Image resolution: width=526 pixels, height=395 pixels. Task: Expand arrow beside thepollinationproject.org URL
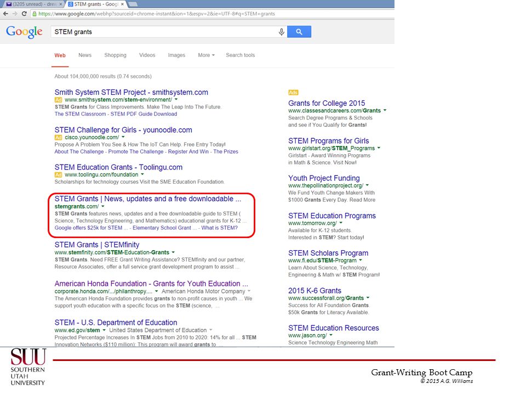(367, 185)
